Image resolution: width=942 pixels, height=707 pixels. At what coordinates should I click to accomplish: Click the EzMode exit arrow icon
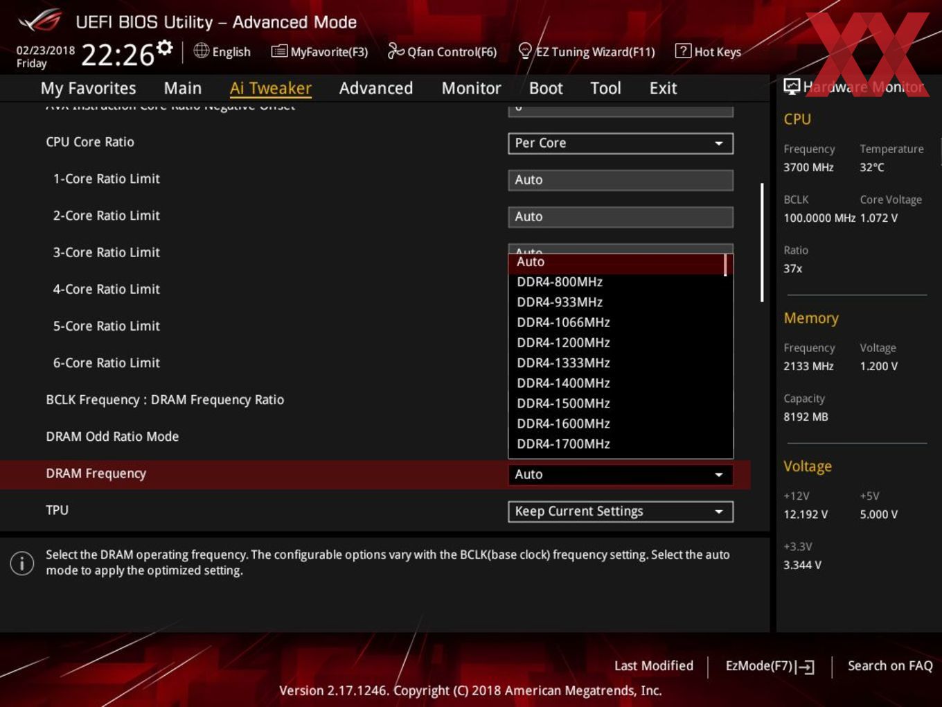point(805,667)
